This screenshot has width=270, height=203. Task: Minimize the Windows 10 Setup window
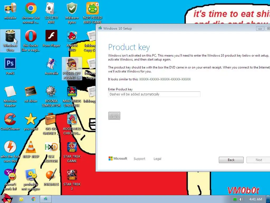(260, 29)
